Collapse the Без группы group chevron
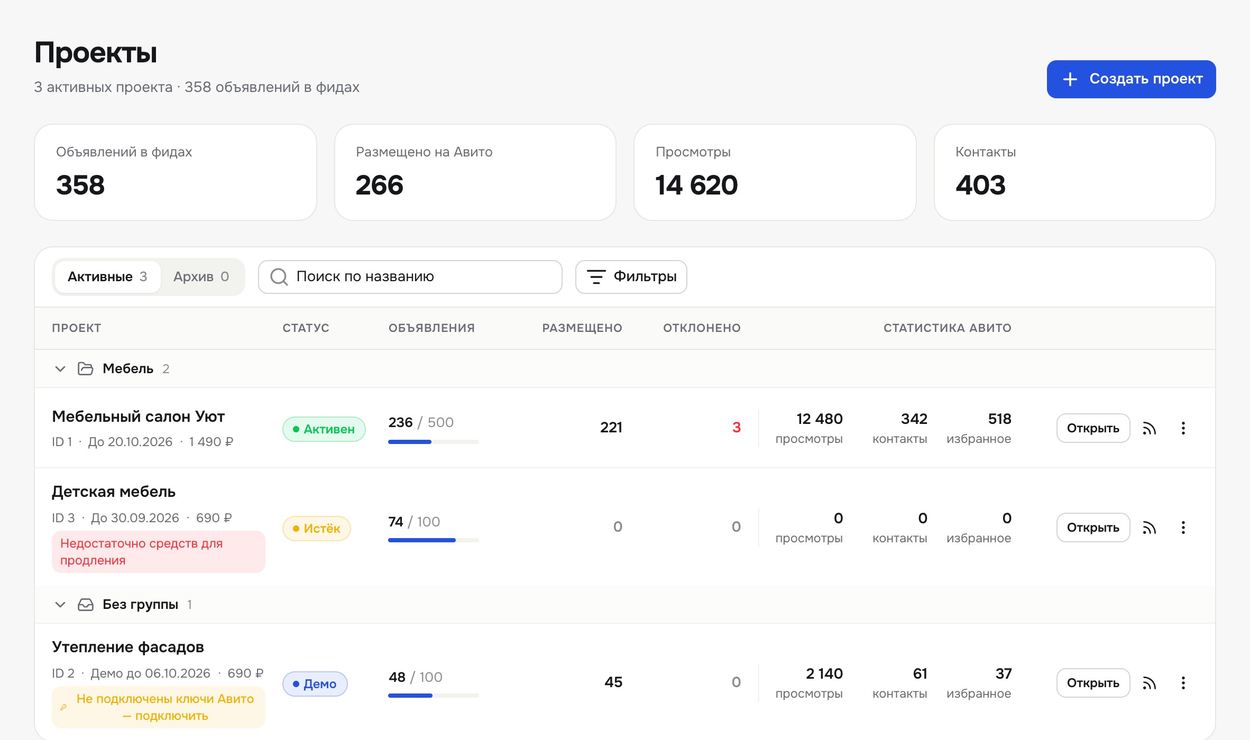Image resolution: width=1250 pixels, height=740 pixels. tap(60, 604)
